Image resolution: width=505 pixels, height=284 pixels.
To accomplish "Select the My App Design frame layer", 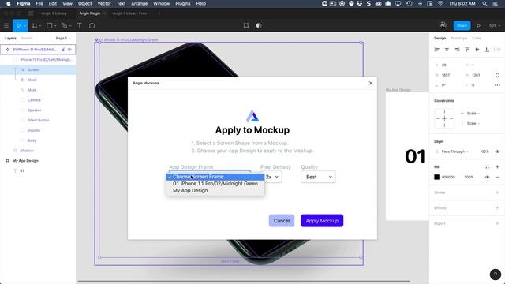I will pos(38,161).
